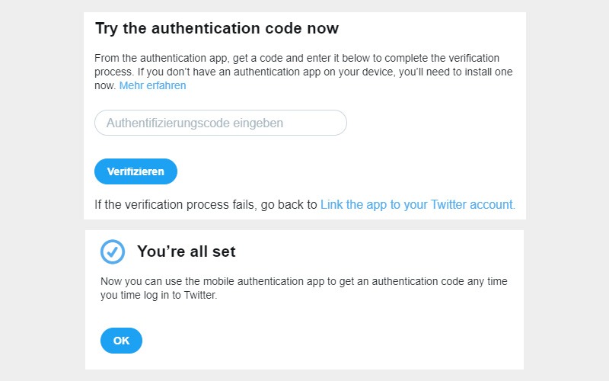Focus the Authentifizierungscode eingeben field
This screenshot has width=609, height=381.
point(221,123)
